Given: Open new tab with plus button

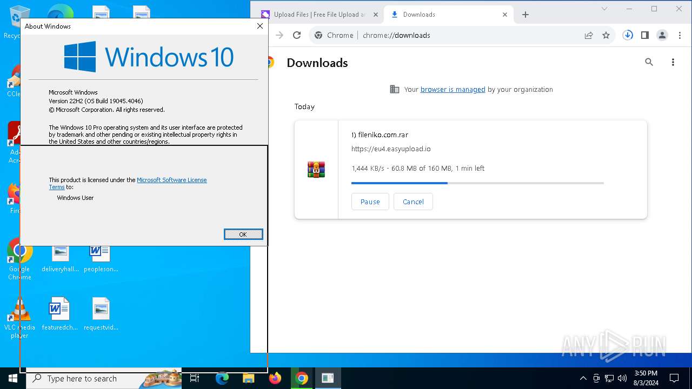Looking at the screenshot, I should coord(525,15).
